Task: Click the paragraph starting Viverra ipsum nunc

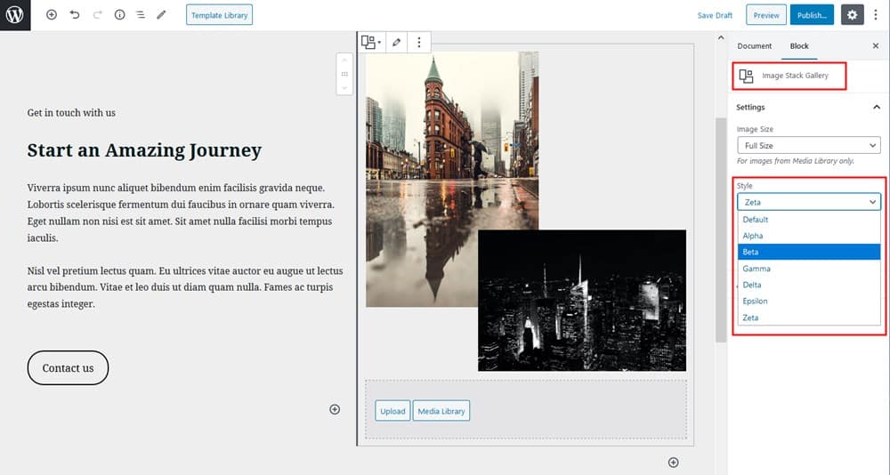Action: (x=181, y=213)
